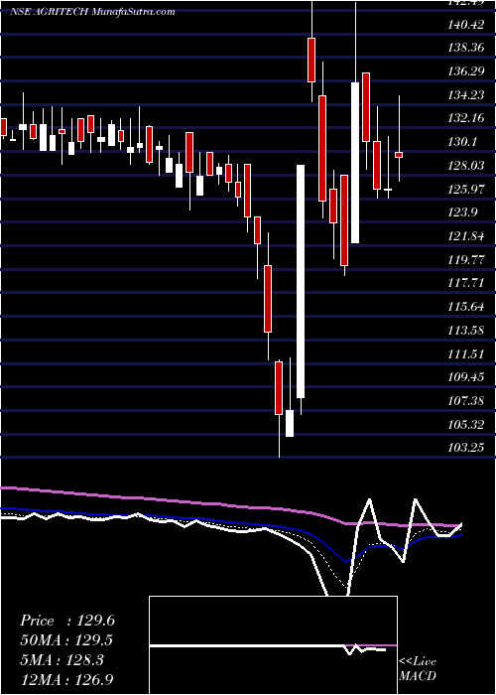Click the 136.29 price axis label
This screenshot has height=695, width=496.
coord(466,71)
